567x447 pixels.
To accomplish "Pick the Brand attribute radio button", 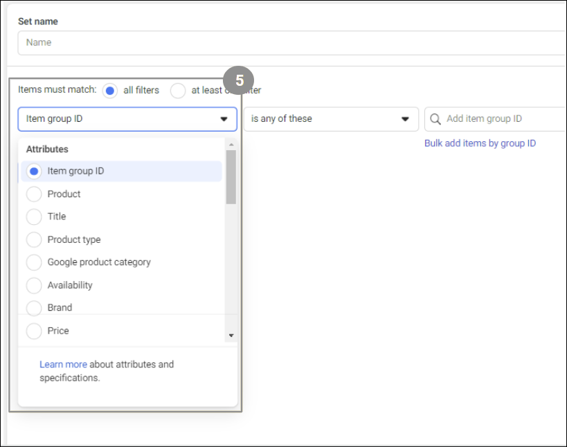I will 34,308.
